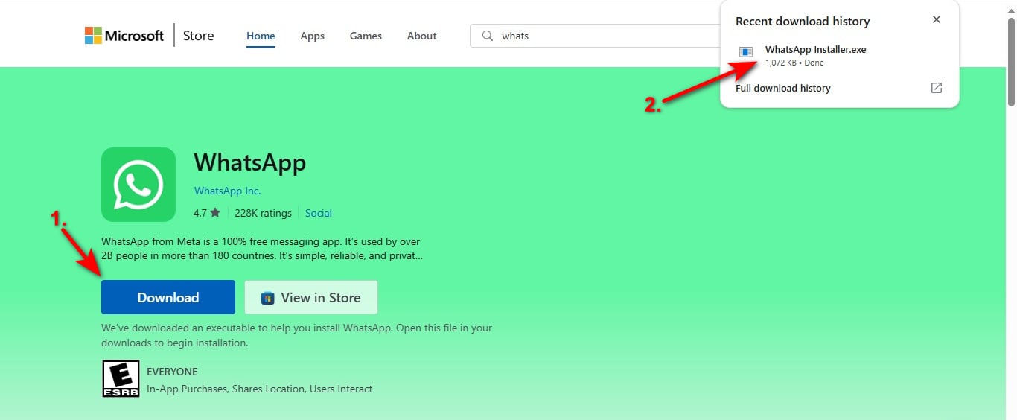Click the WhatsApp Installer.exe file icon

pos(746,51)
